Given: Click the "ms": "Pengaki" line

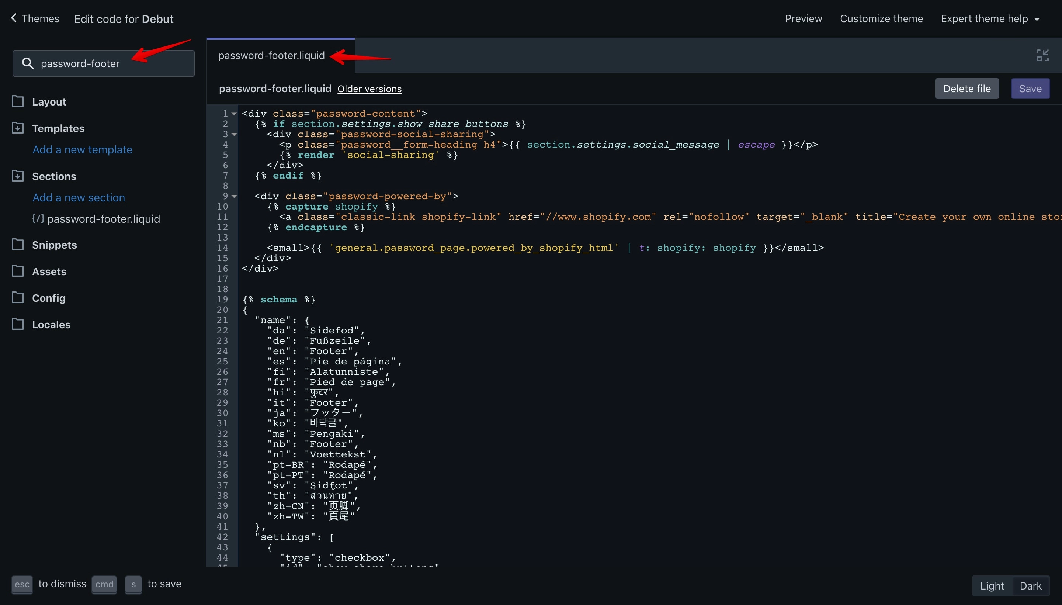Looking at the screenshot, I should tap(316, 434).
